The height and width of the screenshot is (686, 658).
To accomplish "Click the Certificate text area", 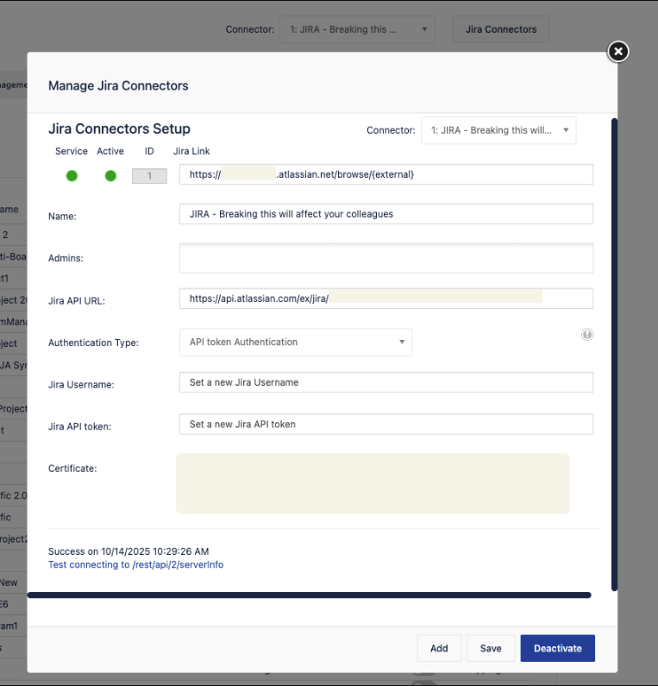I will 373,483.
